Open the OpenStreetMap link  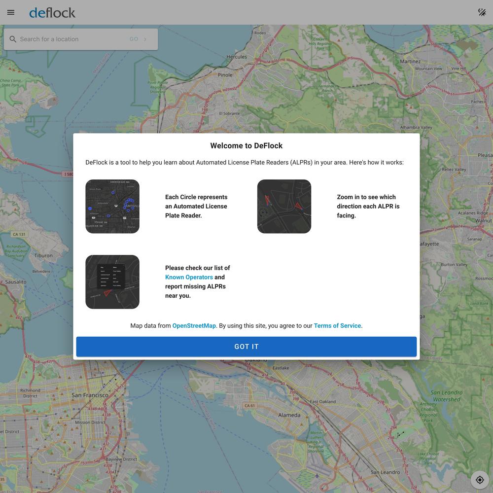pyautogui.click(x=194, y=326)
